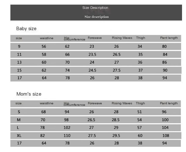This screenshot has height=152, width=186.
Task: Select the size 11 row label
Action: click(x=19, y=54)
